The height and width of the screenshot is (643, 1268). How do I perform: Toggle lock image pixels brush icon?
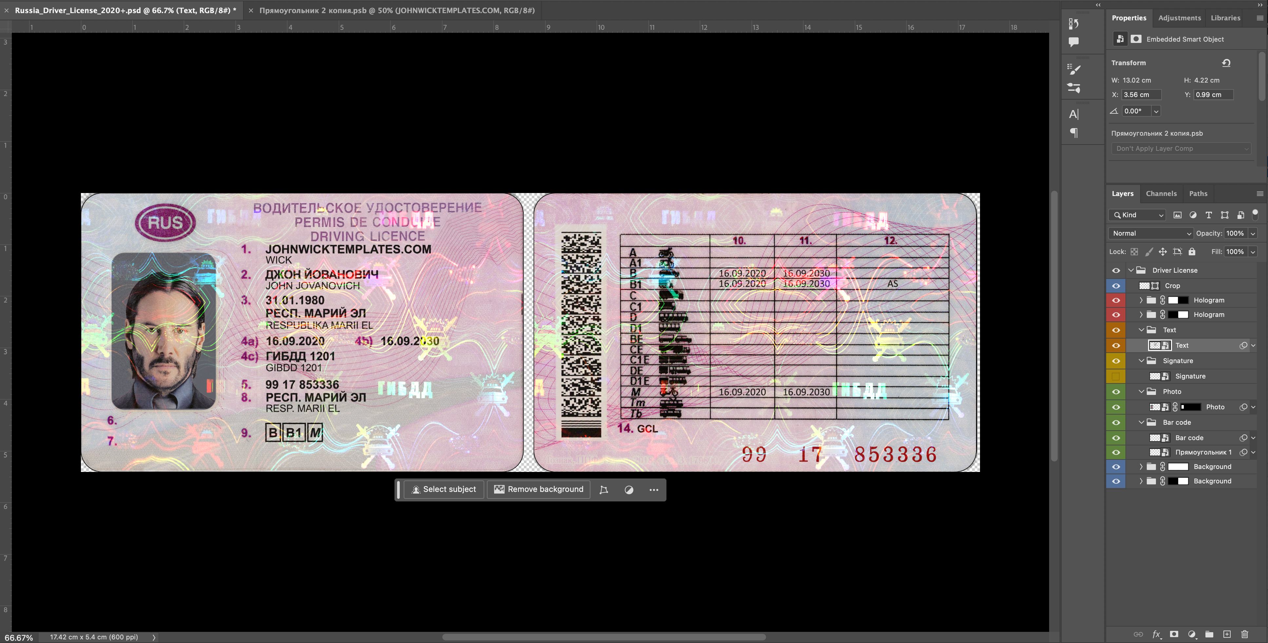point(1149,252)
